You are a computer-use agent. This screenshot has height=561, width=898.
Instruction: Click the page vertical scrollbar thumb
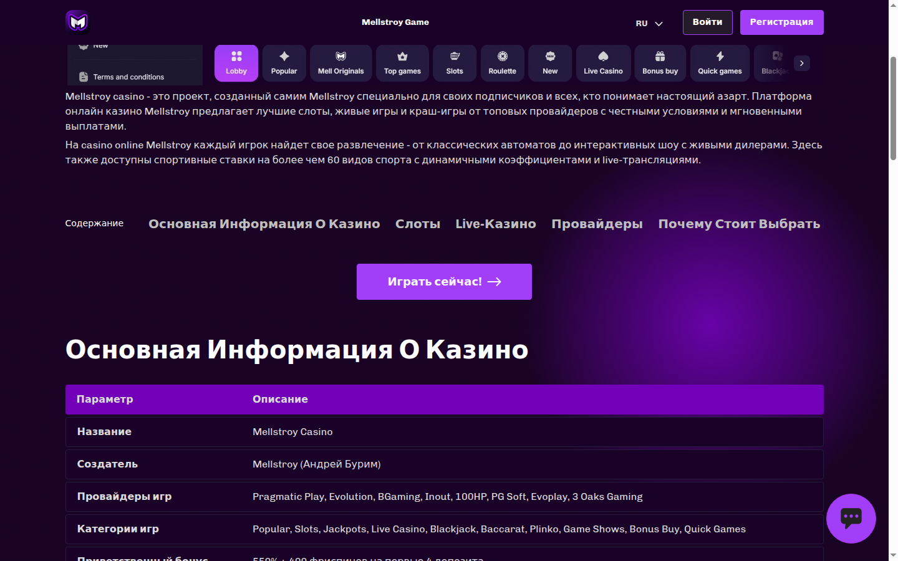point(893,108)
